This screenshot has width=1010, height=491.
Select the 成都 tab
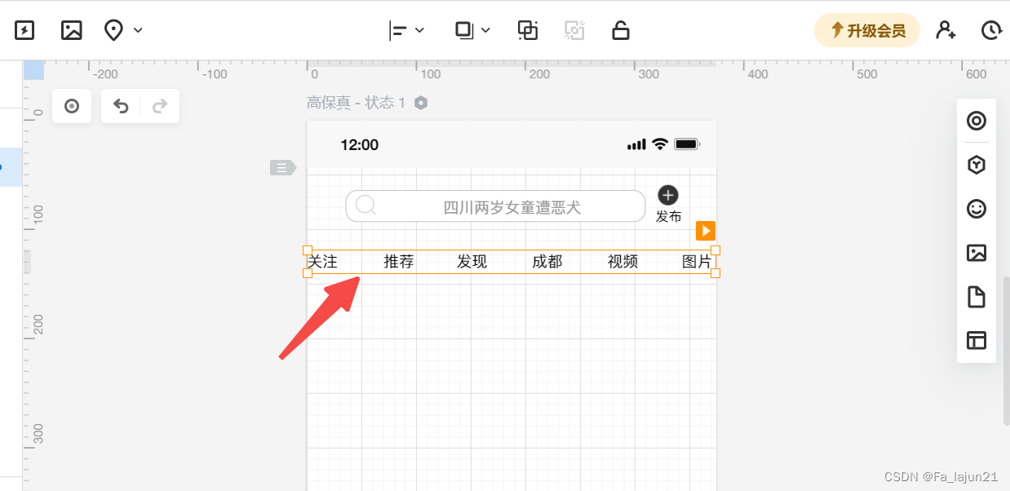(547, 262)
